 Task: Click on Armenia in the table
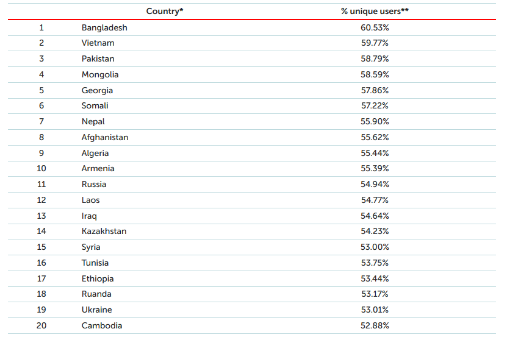pos(98,169)
